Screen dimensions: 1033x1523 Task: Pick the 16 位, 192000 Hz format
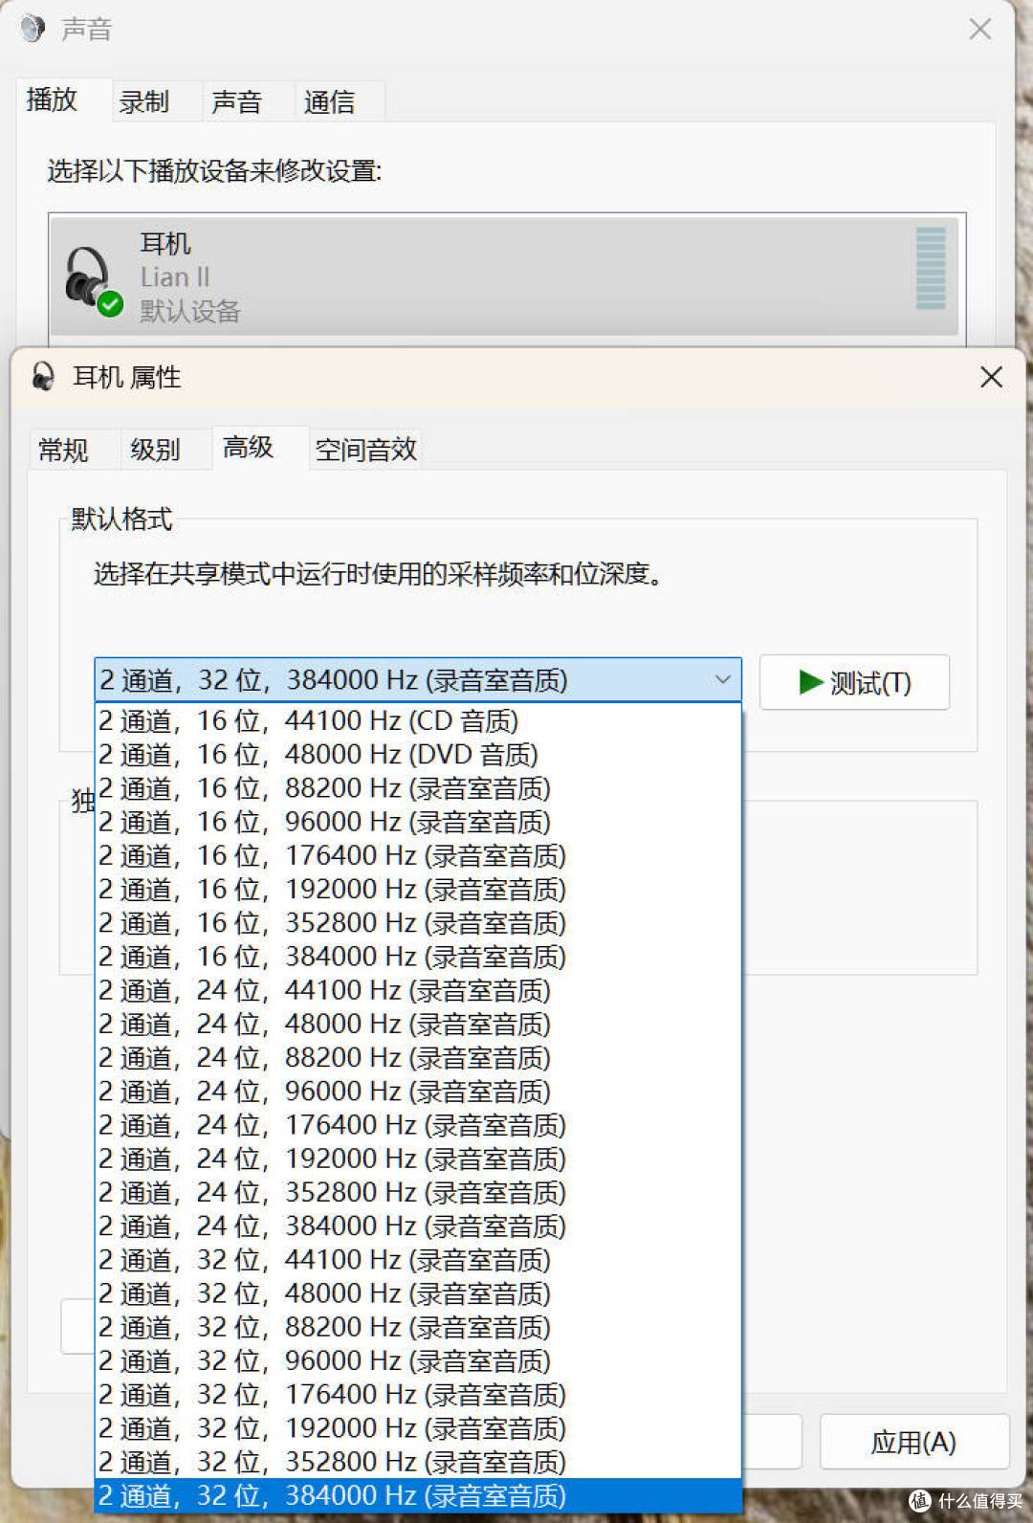(x=418, y=889)
